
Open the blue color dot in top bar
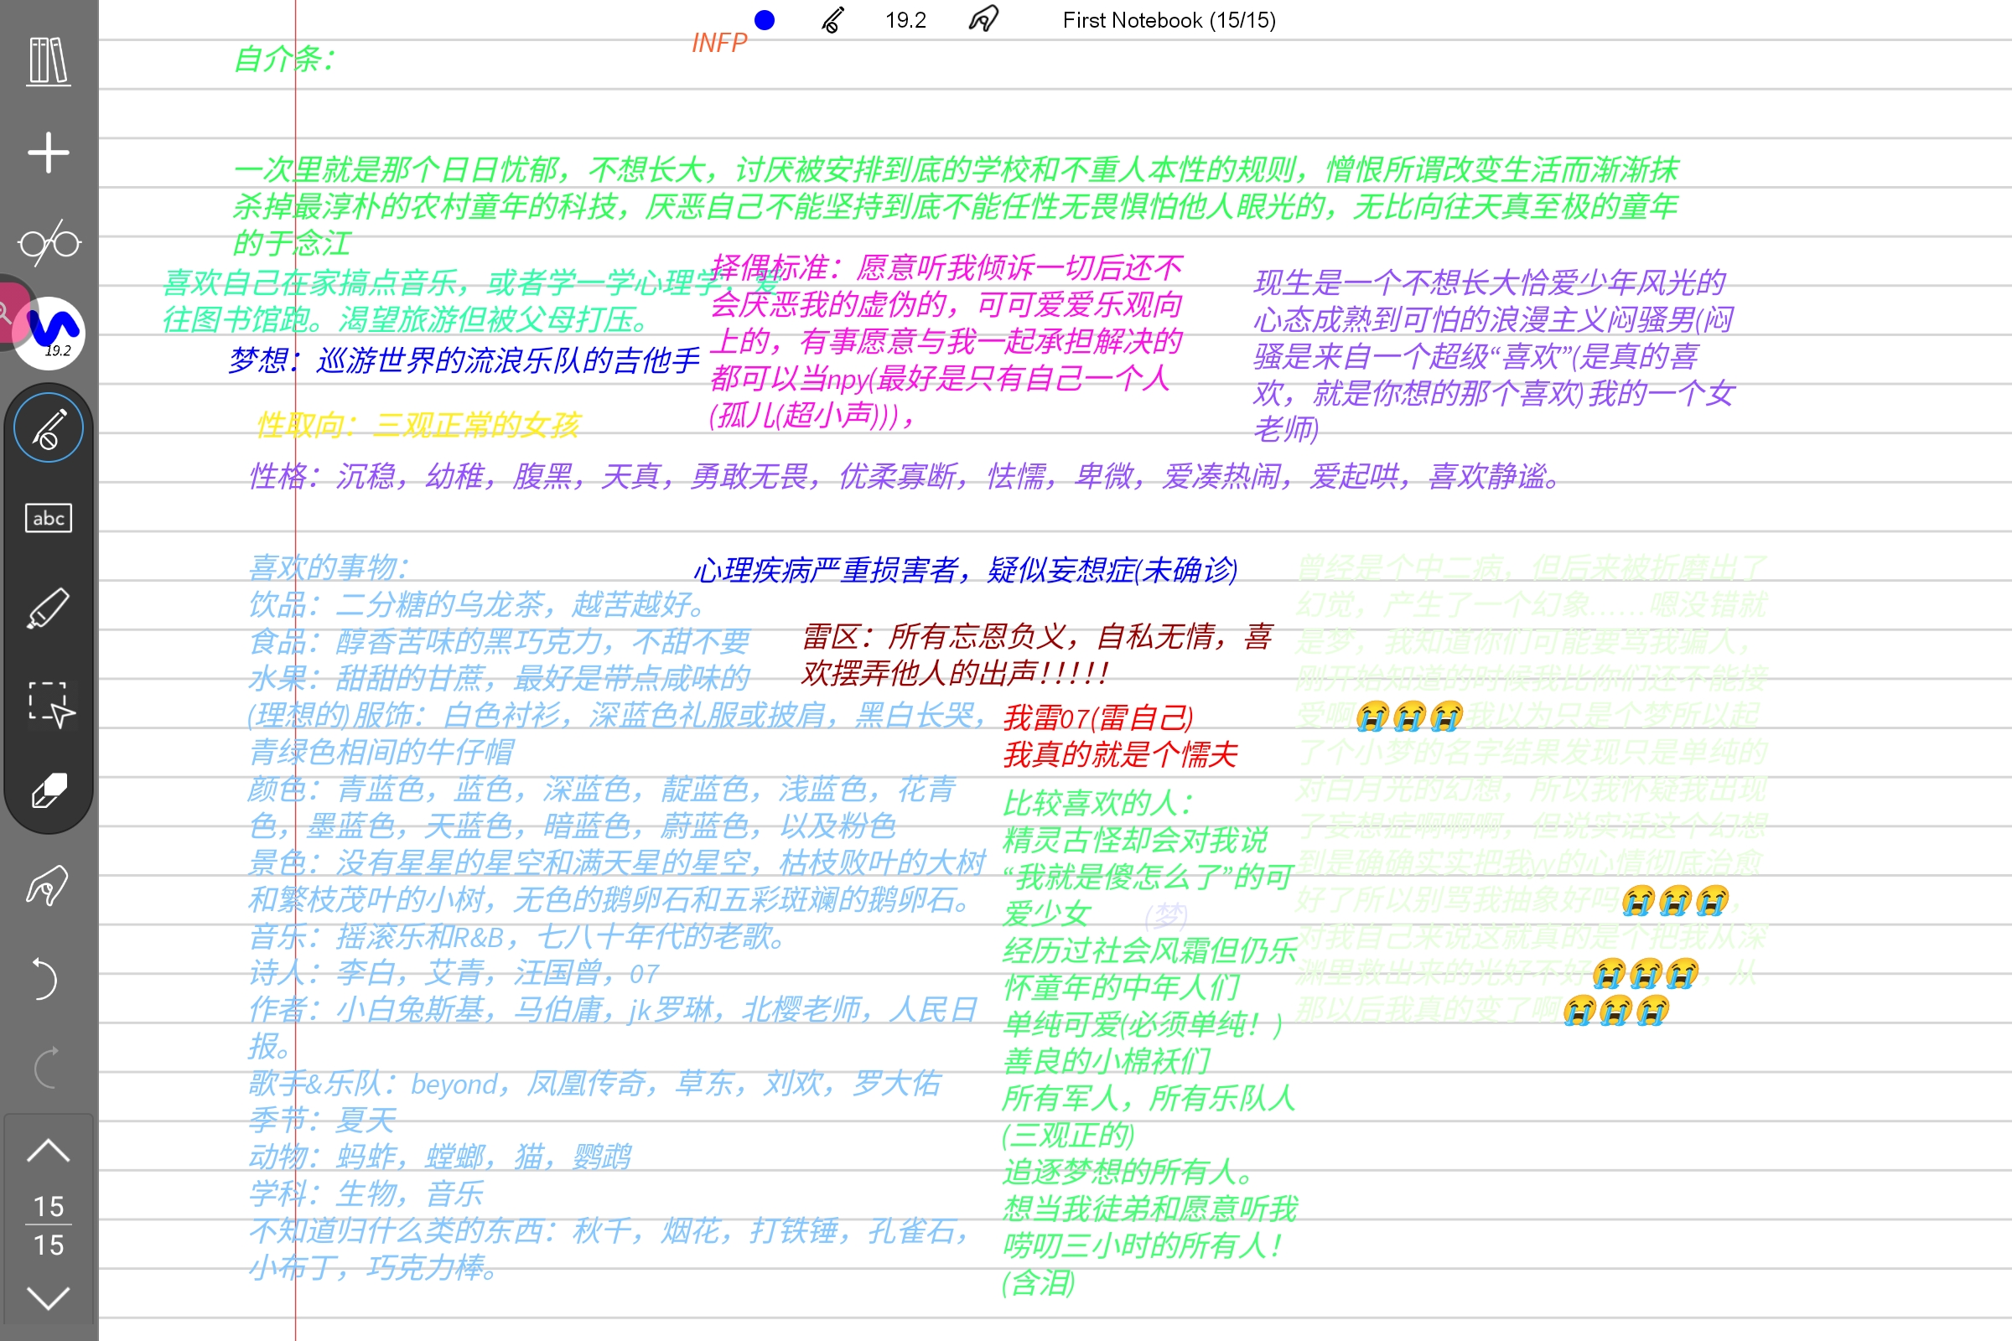765,19
